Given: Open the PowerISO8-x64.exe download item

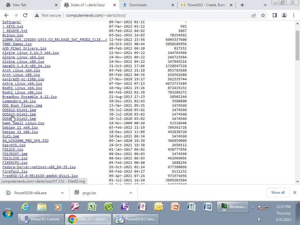Looking at the screenshot, I should 30,193.
